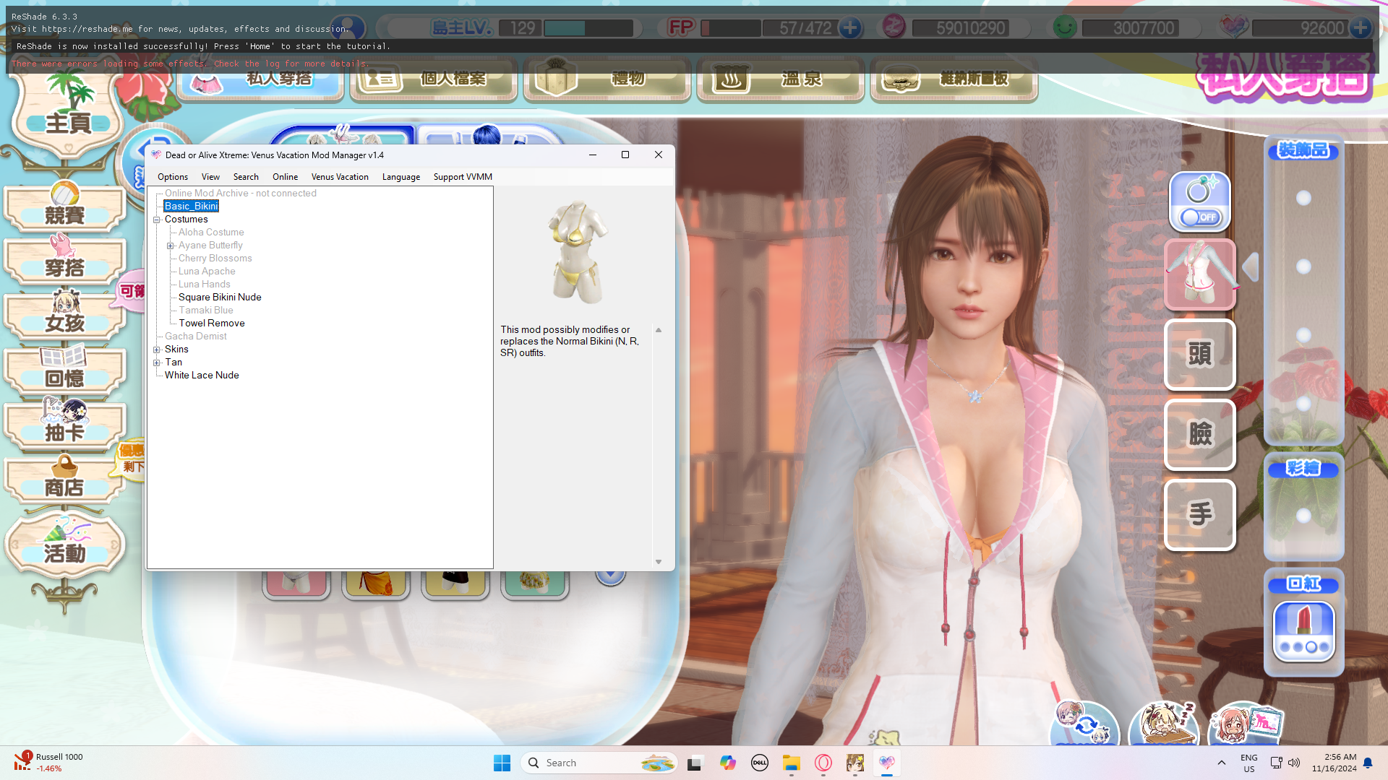
Task: Select Luna Apache mod entry
Action: (x=207, y=272)
